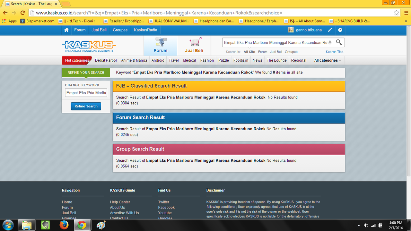This screenshot has width=411, height=231.
Task: Click the pencil edit icon in top bar
Action: (330, 30)
